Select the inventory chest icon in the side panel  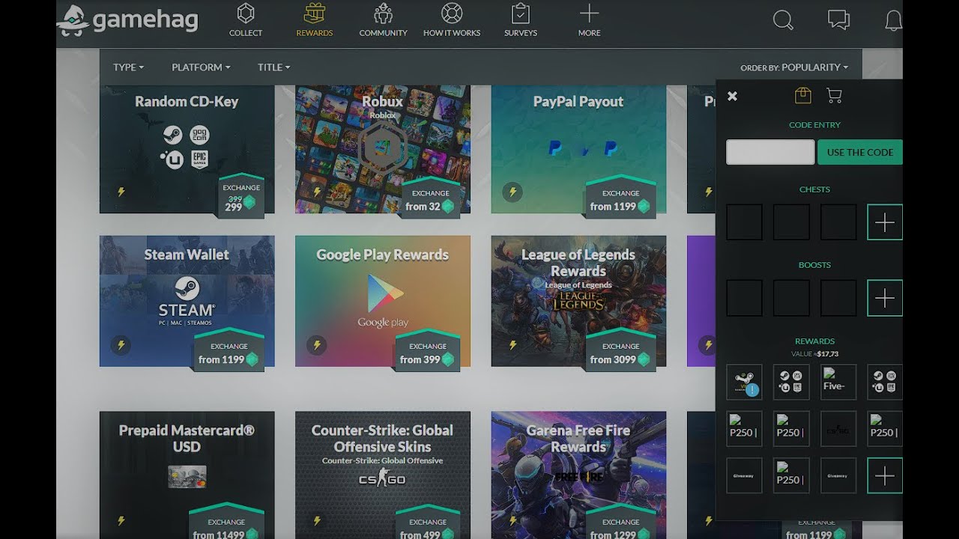(802, 95)
